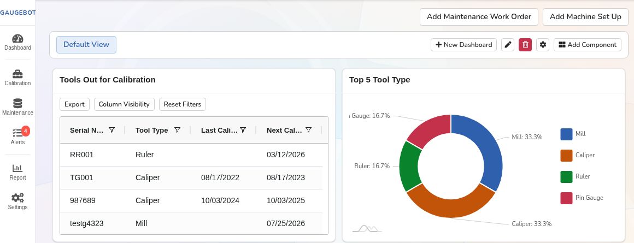Click the Ruler: 16.7% chart label
This screenshot has width=634, height=243.
[x=372, y=167]
